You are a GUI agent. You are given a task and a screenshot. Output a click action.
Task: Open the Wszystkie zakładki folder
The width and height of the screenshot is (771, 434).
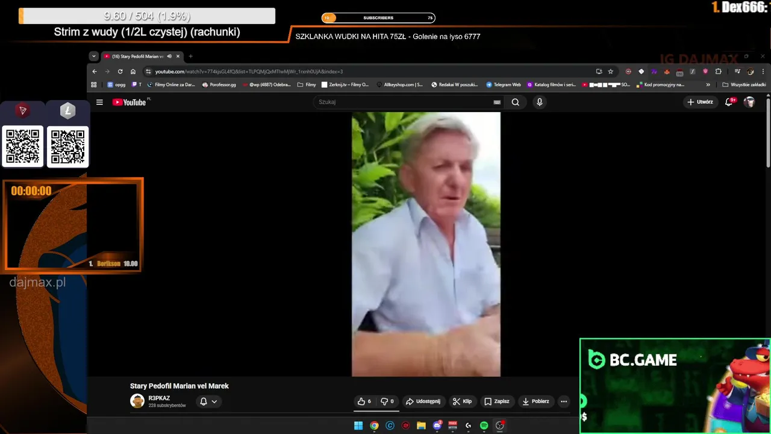744,85
